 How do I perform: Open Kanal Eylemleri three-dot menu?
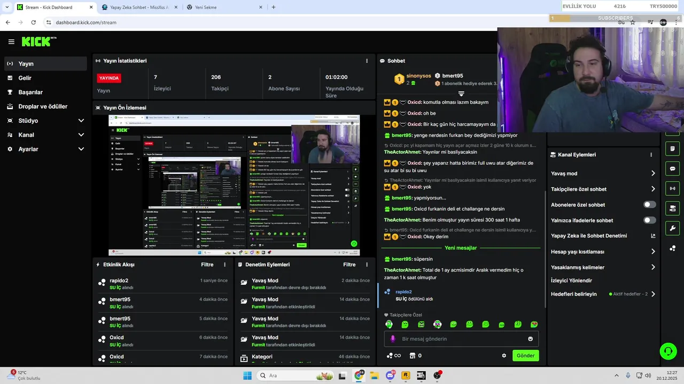pos(651,155)
